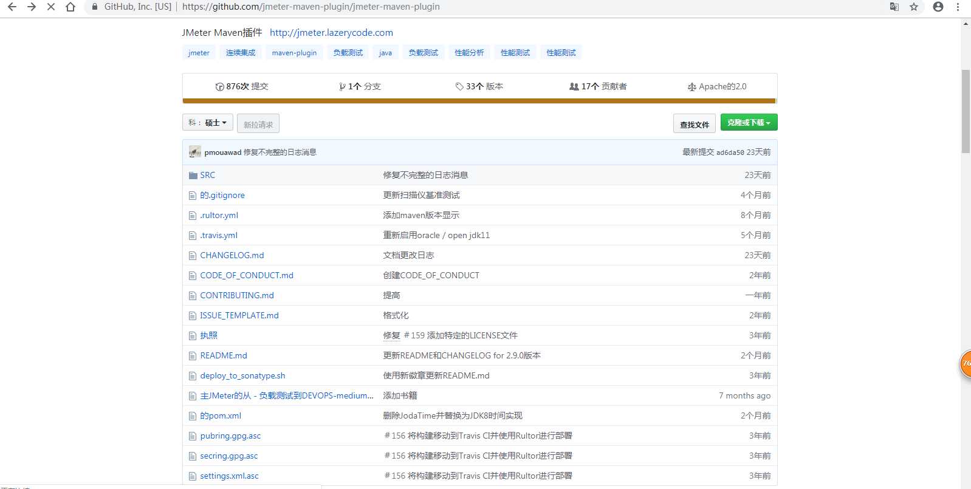Open the jmeter.lazerycode.com link

331,33
